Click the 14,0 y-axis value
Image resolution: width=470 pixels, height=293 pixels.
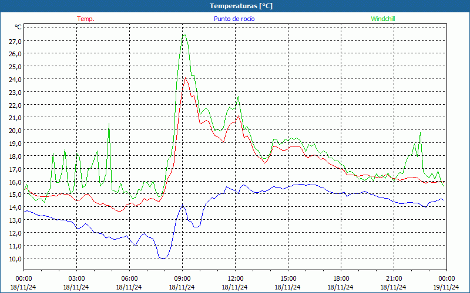(15, 208)
